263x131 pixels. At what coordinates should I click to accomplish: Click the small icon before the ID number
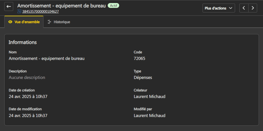[19, 11]
